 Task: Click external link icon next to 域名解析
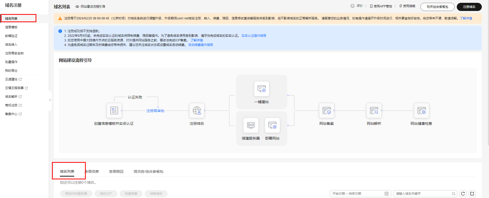(x=20, y=97)
